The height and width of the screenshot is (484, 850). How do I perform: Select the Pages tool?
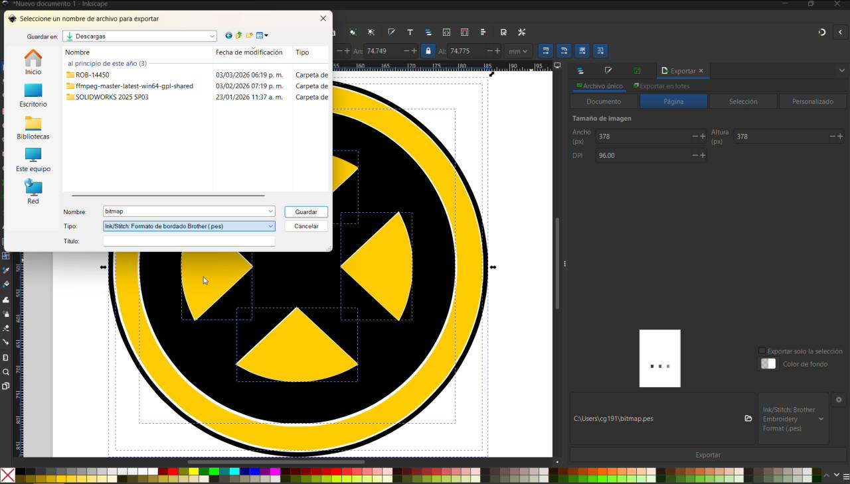pos(6,386)
